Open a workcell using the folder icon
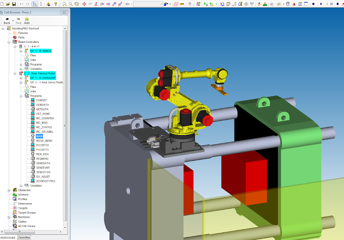 (x=8, y=4)
